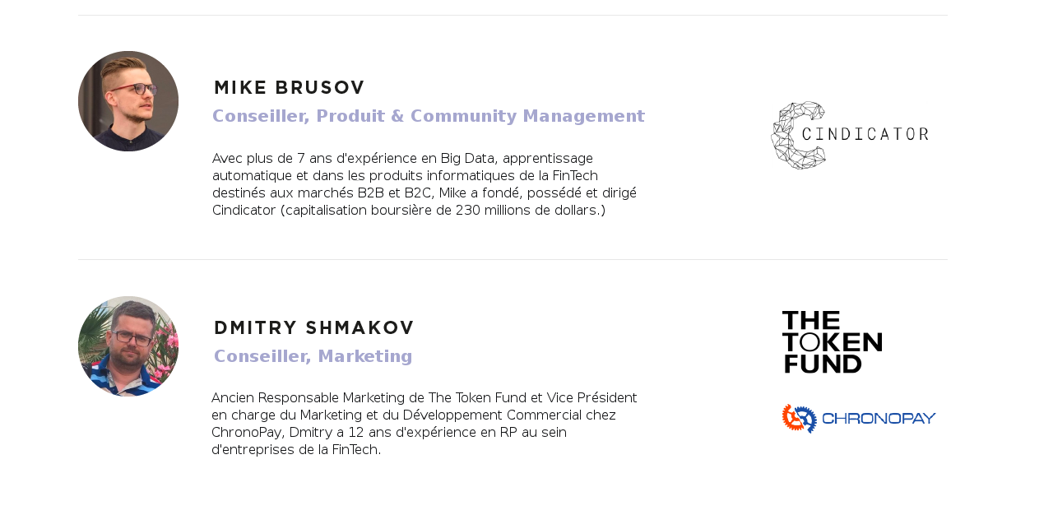Select the DMITRY SHMAKOV name heading
The width and height of the screenshot is (1053, 515).
313,328
